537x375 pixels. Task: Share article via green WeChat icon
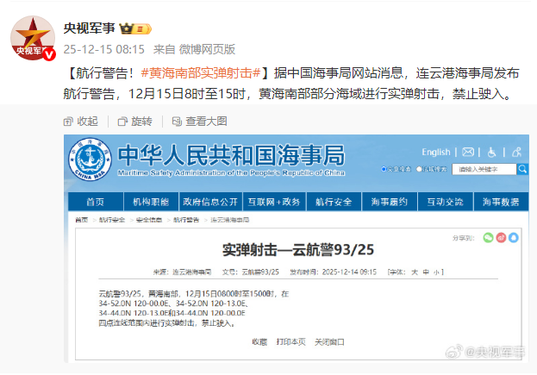pos(488,237)
